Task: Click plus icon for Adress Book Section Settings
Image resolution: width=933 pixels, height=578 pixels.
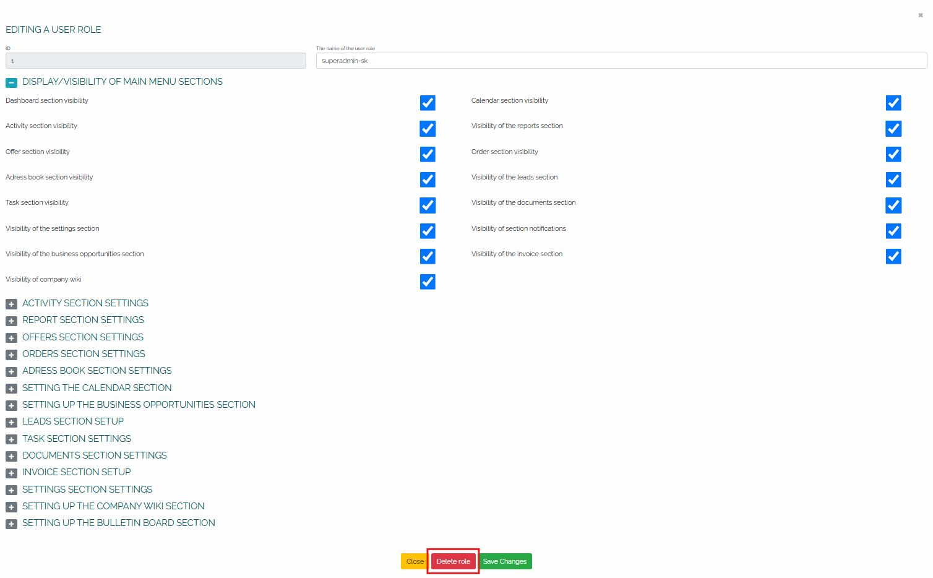Action: pyautogui.click(x=11, y=371)
